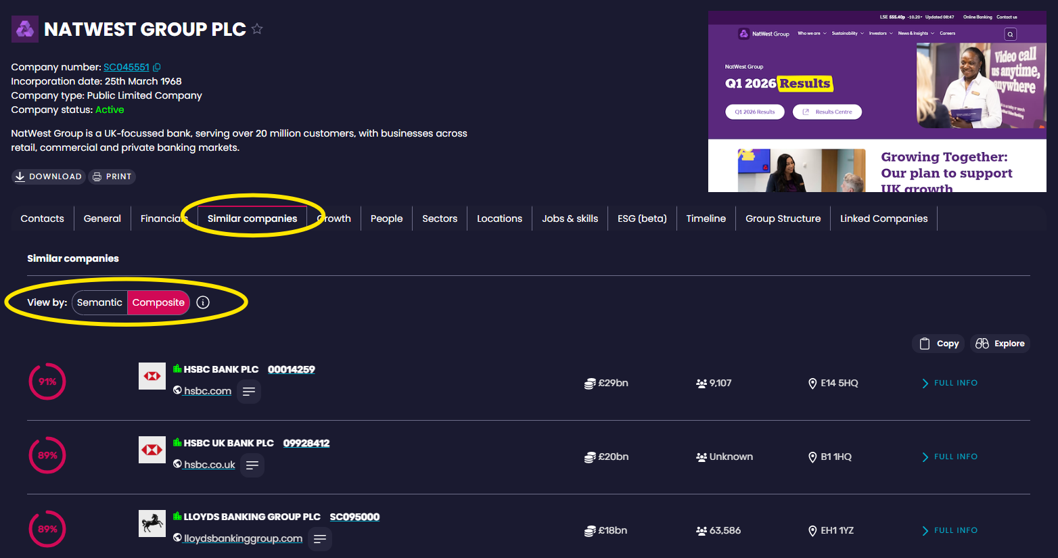Click the NatWest Group purple logo
The image size is (1058, 558).
tap(25, 29)
